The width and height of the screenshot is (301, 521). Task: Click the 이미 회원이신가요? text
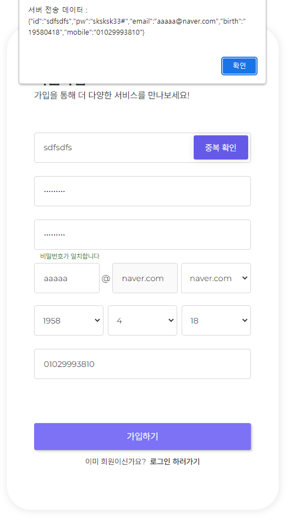point(116,462)
